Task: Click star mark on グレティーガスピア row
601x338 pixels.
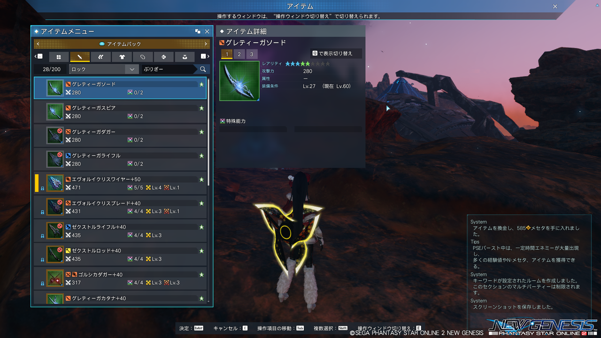Action: 201,108
